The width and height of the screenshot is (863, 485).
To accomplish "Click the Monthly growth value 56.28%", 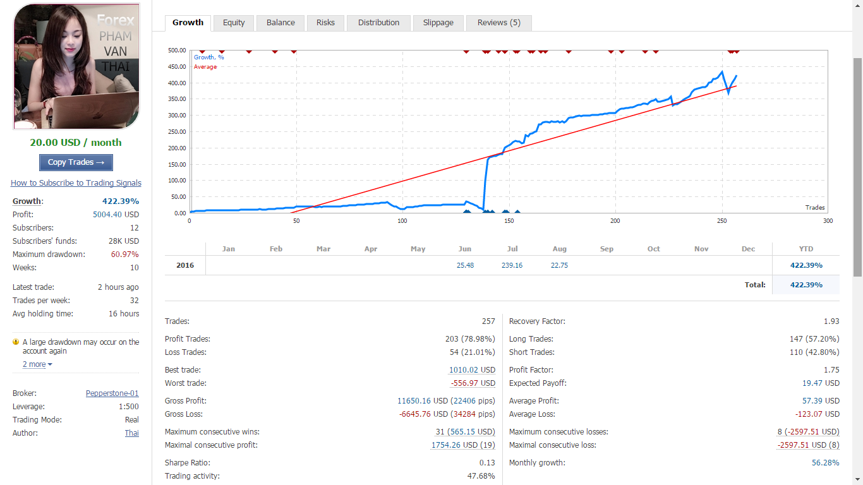I will pyautogui.click(x=826, y=463).
